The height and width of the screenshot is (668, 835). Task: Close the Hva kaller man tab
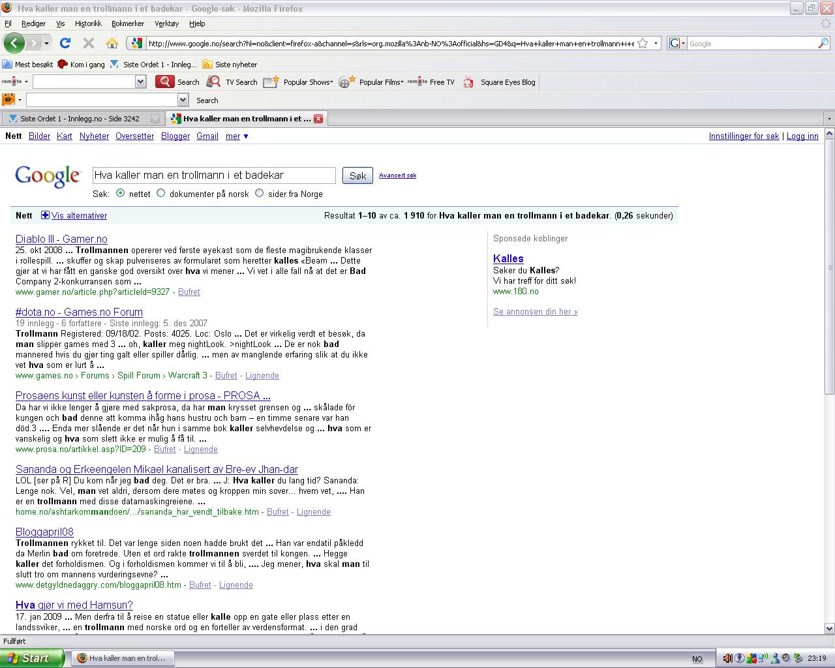(x=318, y=119)
